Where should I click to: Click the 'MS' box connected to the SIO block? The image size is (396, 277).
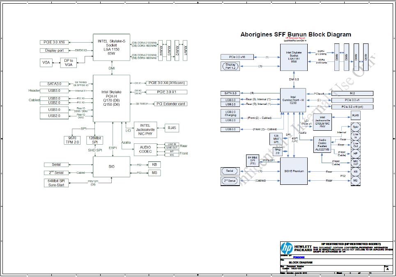coord(154,173)
